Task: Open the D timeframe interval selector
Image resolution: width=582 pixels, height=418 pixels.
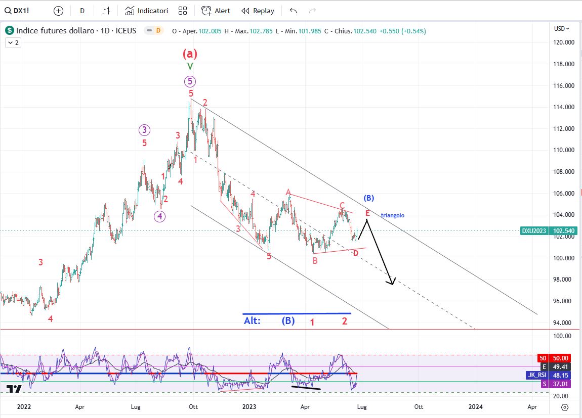Action: pyautogui.click(x=82, y=11)
